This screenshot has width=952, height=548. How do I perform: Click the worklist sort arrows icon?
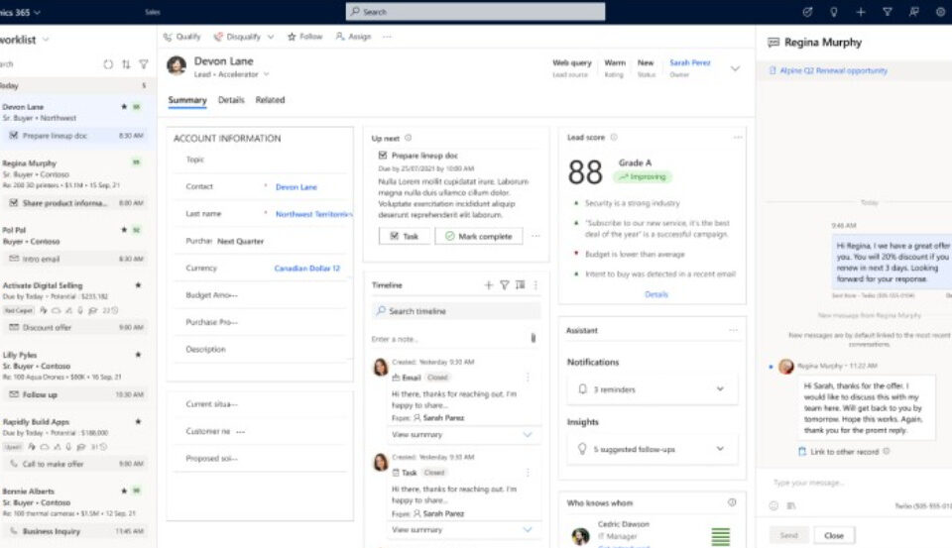pyautogui.click(x=126, y=64)
